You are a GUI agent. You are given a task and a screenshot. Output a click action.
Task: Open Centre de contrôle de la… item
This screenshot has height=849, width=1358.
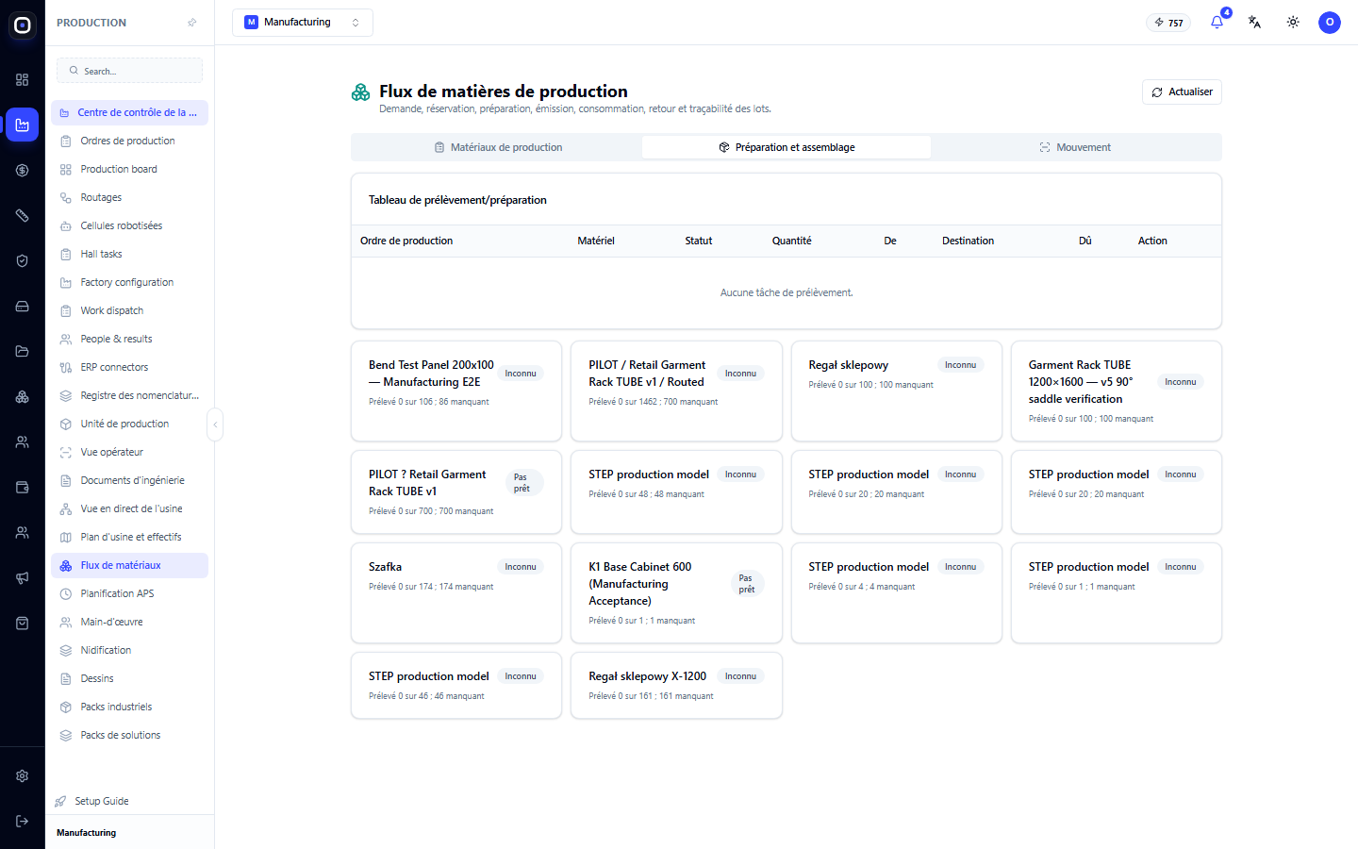[x=129, y=112]
